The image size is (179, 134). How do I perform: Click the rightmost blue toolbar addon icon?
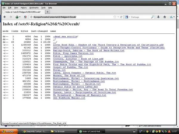click(171, 17)
